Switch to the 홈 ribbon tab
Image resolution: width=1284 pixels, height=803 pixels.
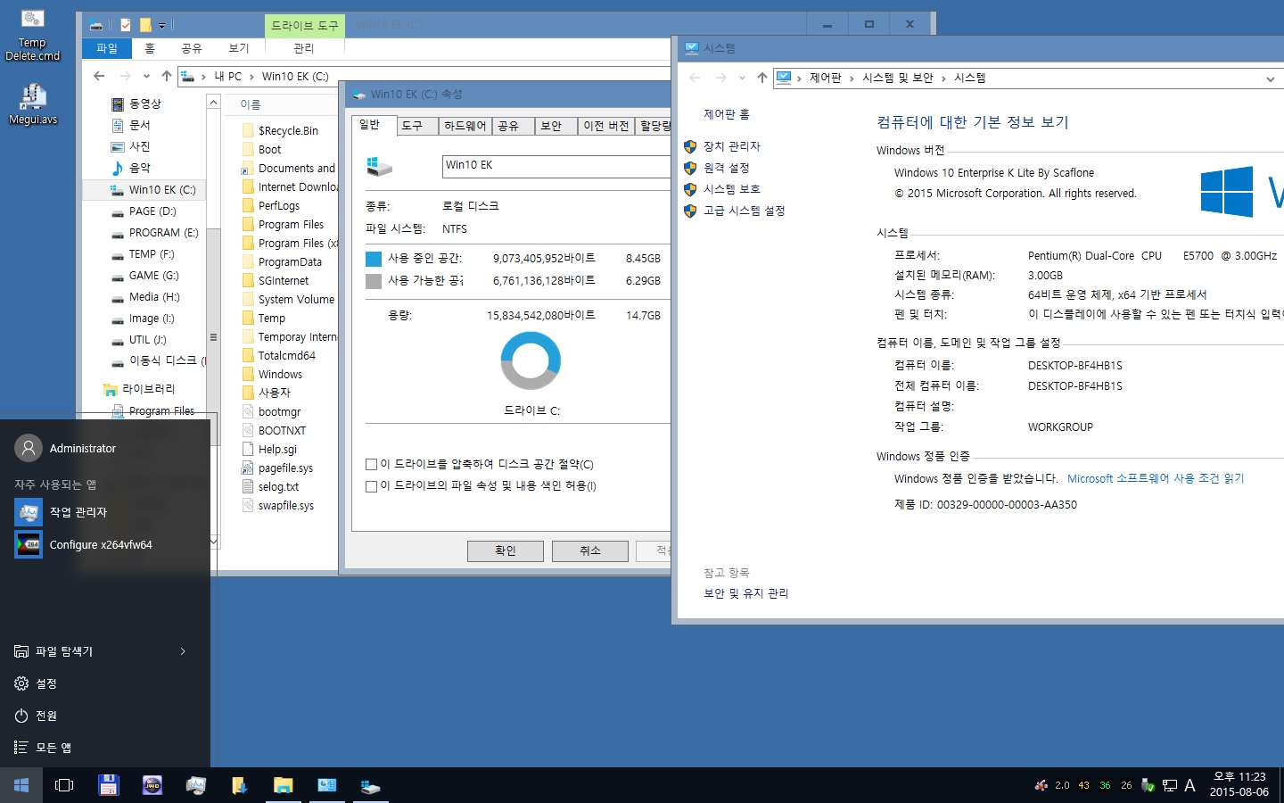click(x=150, y=48)
